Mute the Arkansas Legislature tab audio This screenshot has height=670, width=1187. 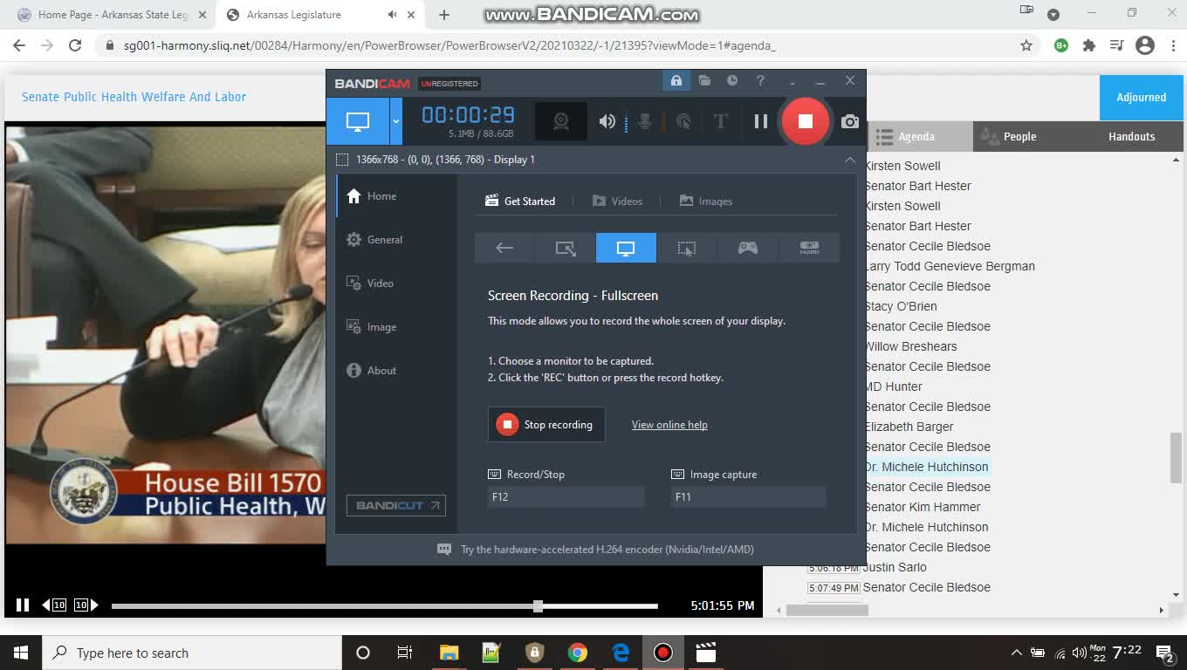392,15
